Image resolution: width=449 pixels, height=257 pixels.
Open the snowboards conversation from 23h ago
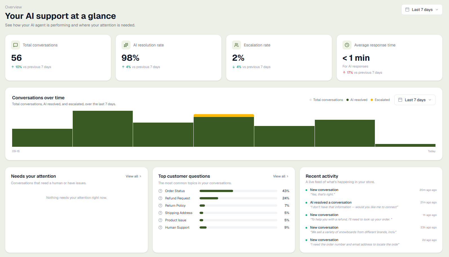tap(371, 230)
